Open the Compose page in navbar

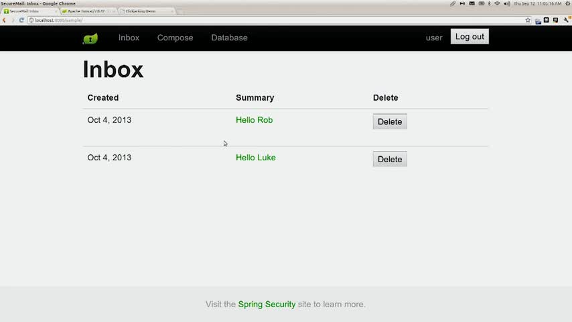[175, 38]
